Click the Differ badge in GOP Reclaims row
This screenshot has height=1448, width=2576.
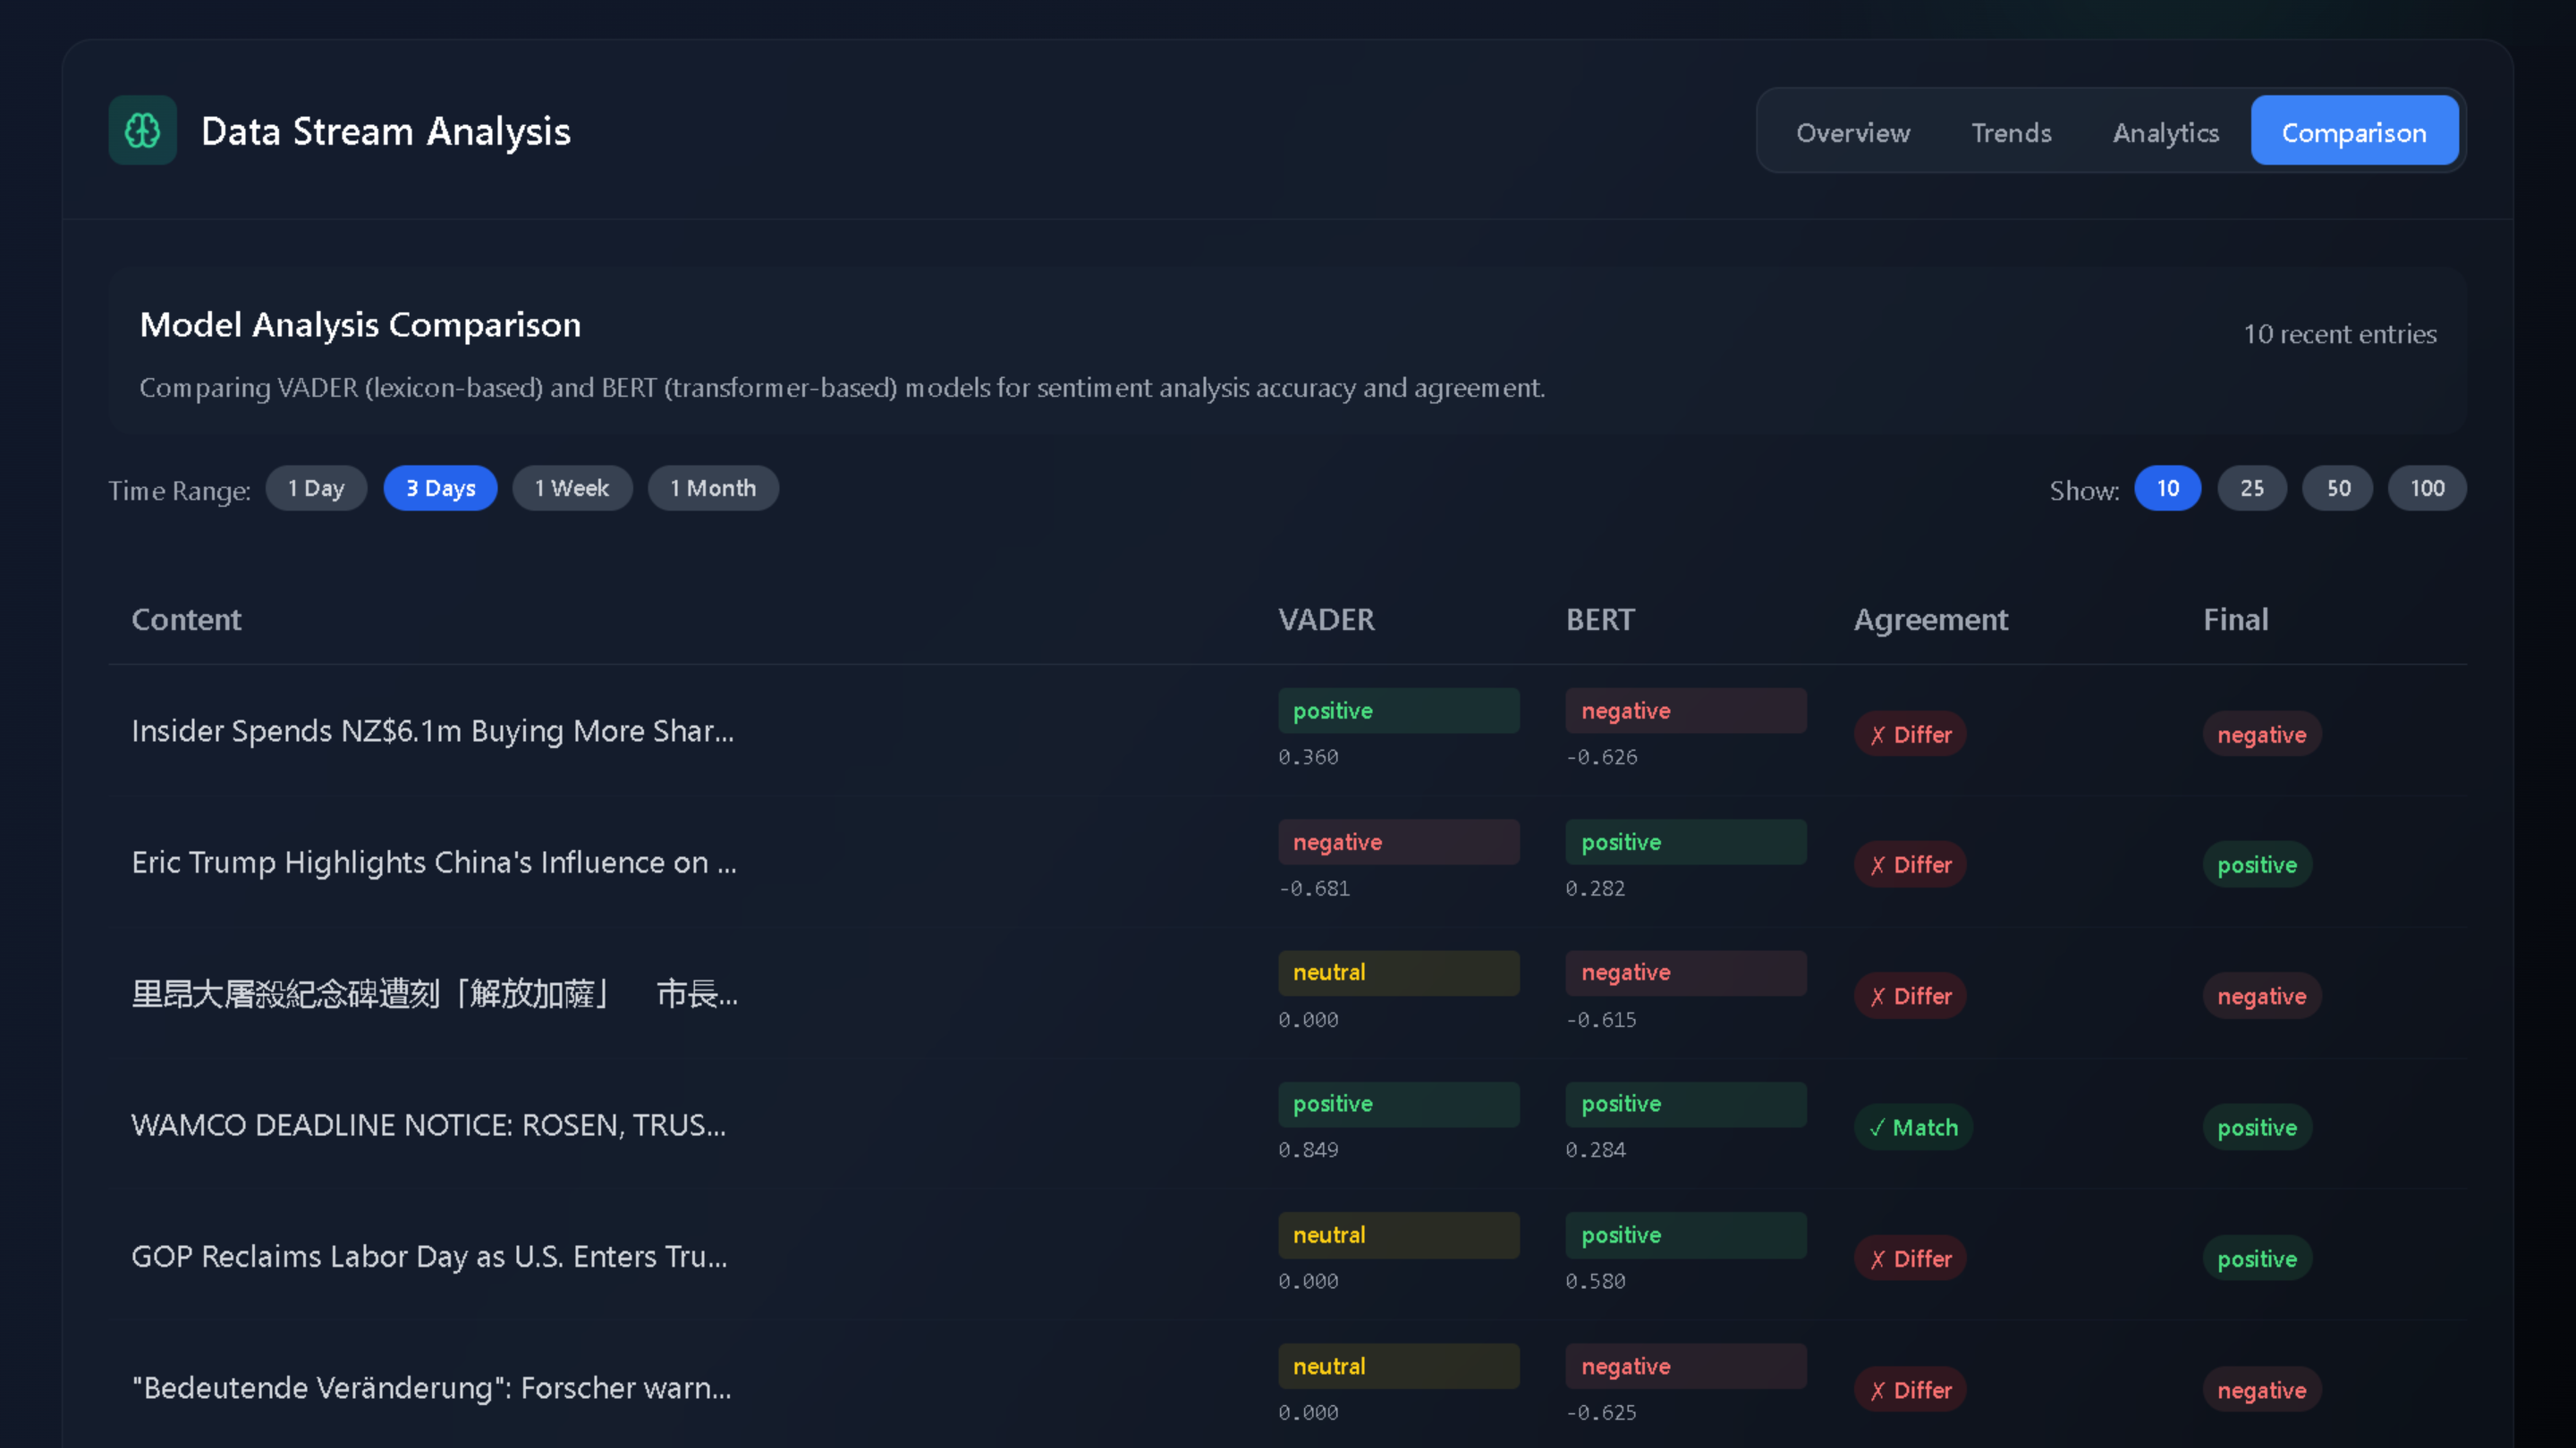tap(1910, 1259)
